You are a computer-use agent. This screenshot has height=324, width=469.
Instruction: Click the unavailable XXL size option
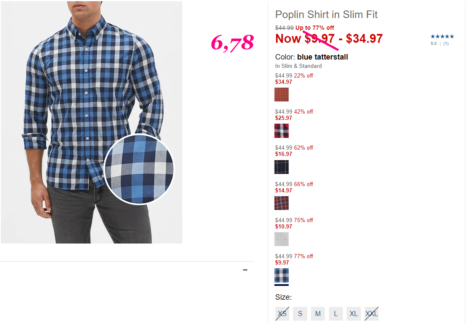coord(371,314)
